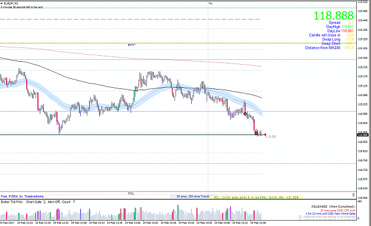Click the -201.4 MA240 distance value
Image resolution: width=371 pixels, height=226 pixels.
click(x=348, y=48)
